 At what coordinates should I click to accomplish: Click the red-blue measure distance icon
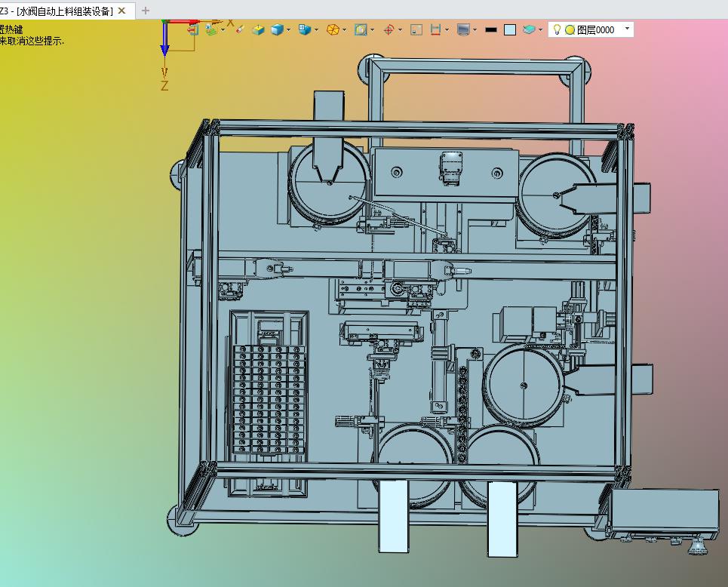pos(435,29)
